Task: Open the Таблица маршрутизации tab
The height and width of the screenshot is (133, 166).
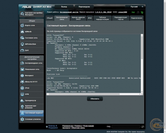Action: 102,18
